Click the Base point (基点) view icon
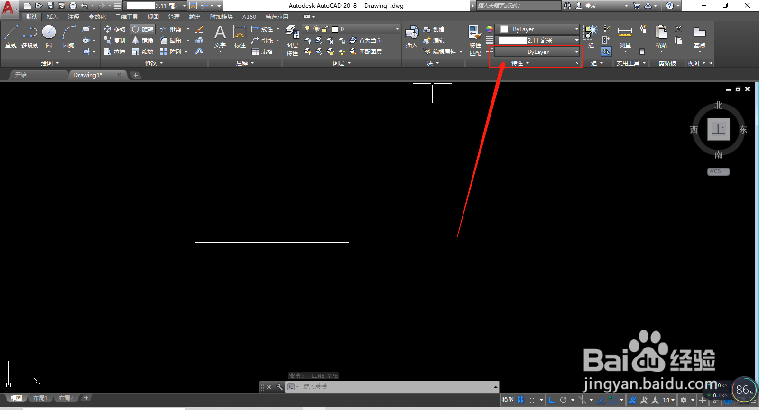 coord(699,37)
